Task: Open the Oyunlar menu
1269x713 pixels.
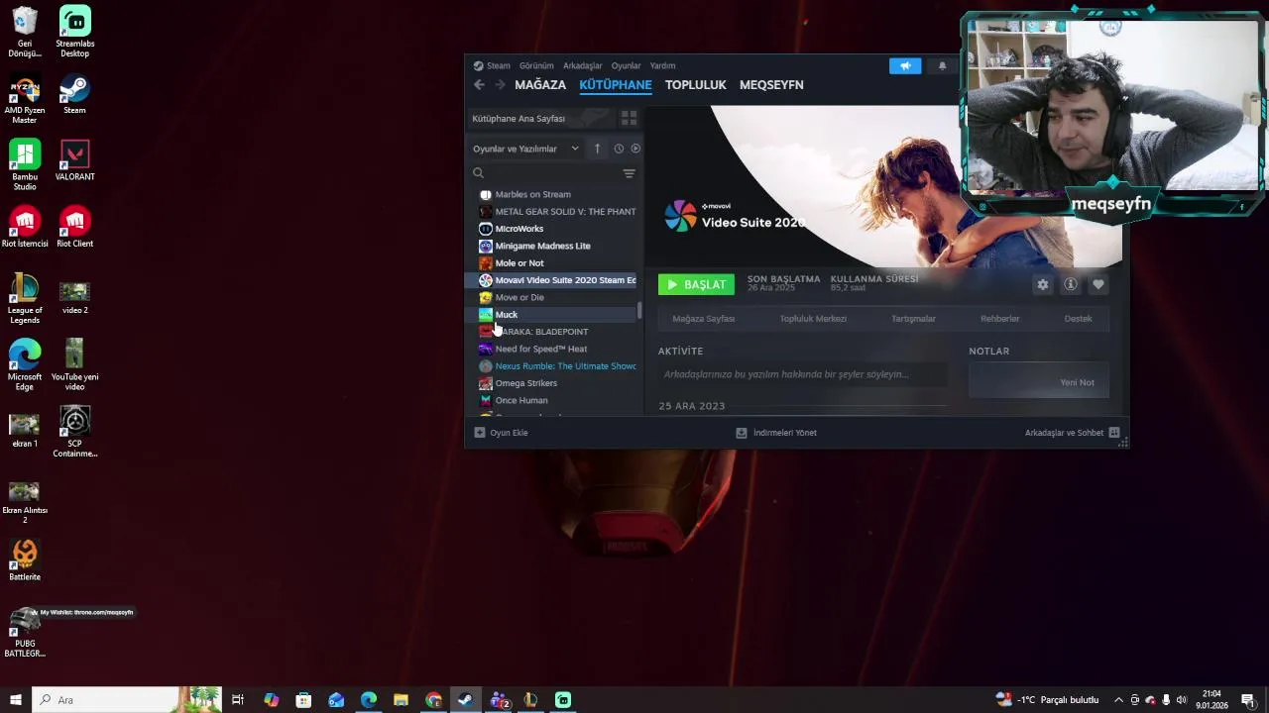Action: click(x=626, y=65)
